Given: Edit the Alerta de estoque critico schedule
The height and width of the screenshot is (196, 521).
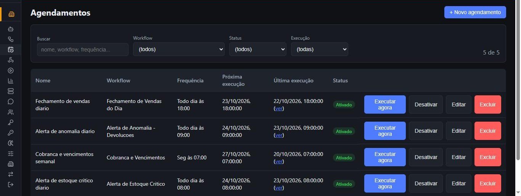Looking at the screenshot, I should pyautogui.click(x=459, y=183).
